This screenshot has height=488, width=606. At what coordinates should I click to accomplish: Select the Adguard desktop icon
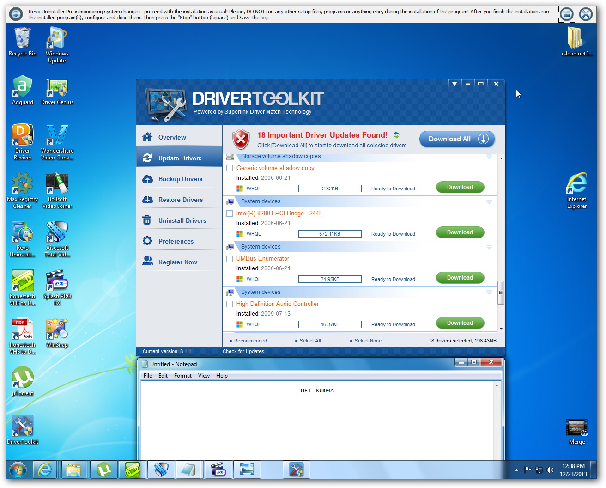click(22, 91)
